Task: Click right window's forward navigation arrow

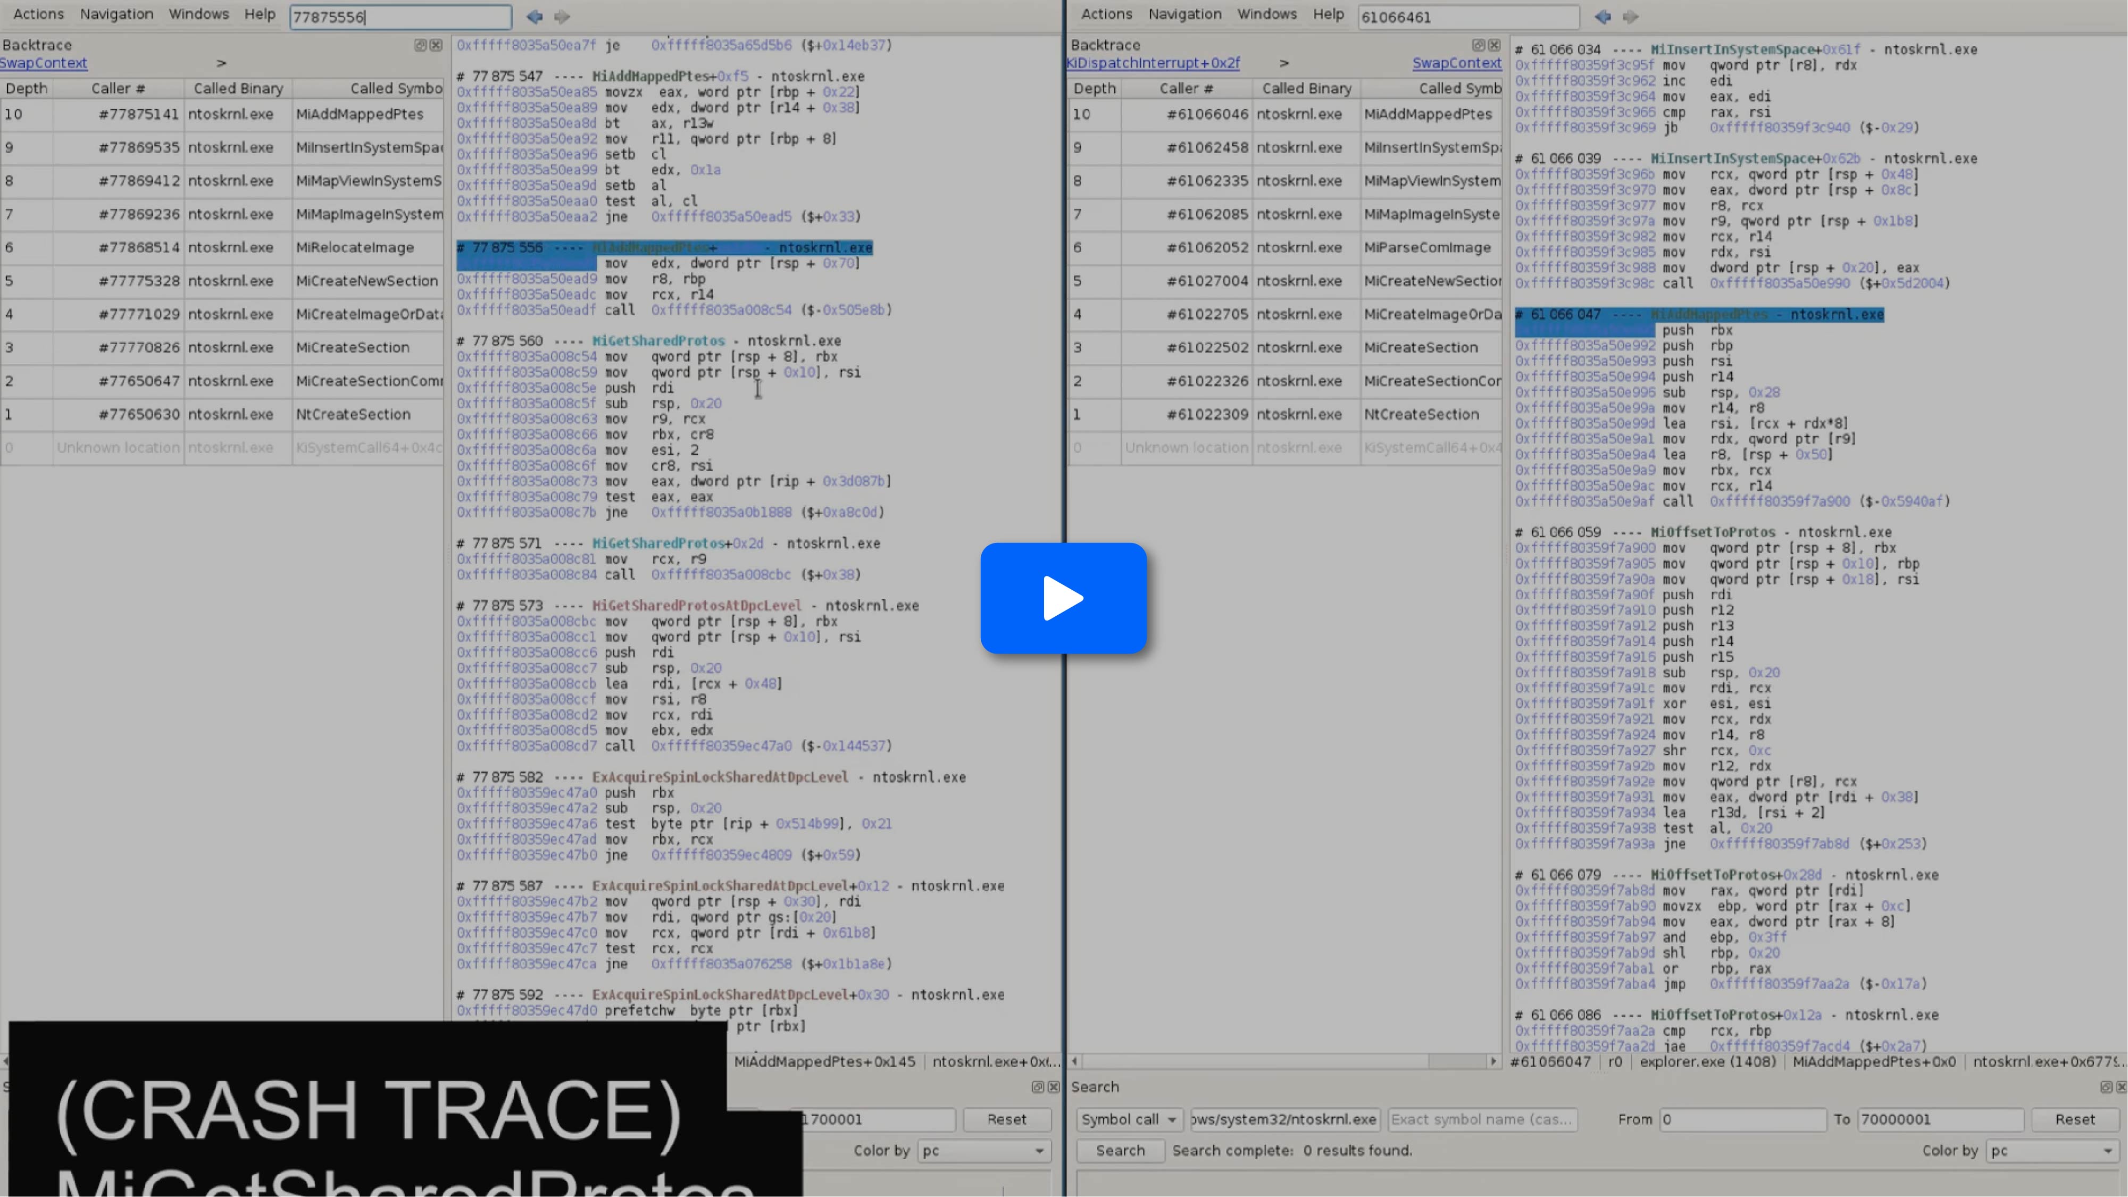Action: (1630, 16)
